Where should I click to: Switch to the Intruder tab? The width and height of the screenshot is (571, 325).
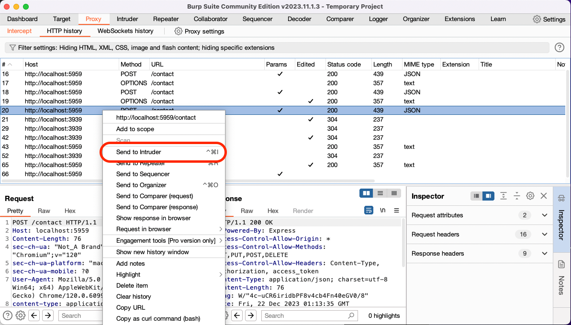coord(127,19)
